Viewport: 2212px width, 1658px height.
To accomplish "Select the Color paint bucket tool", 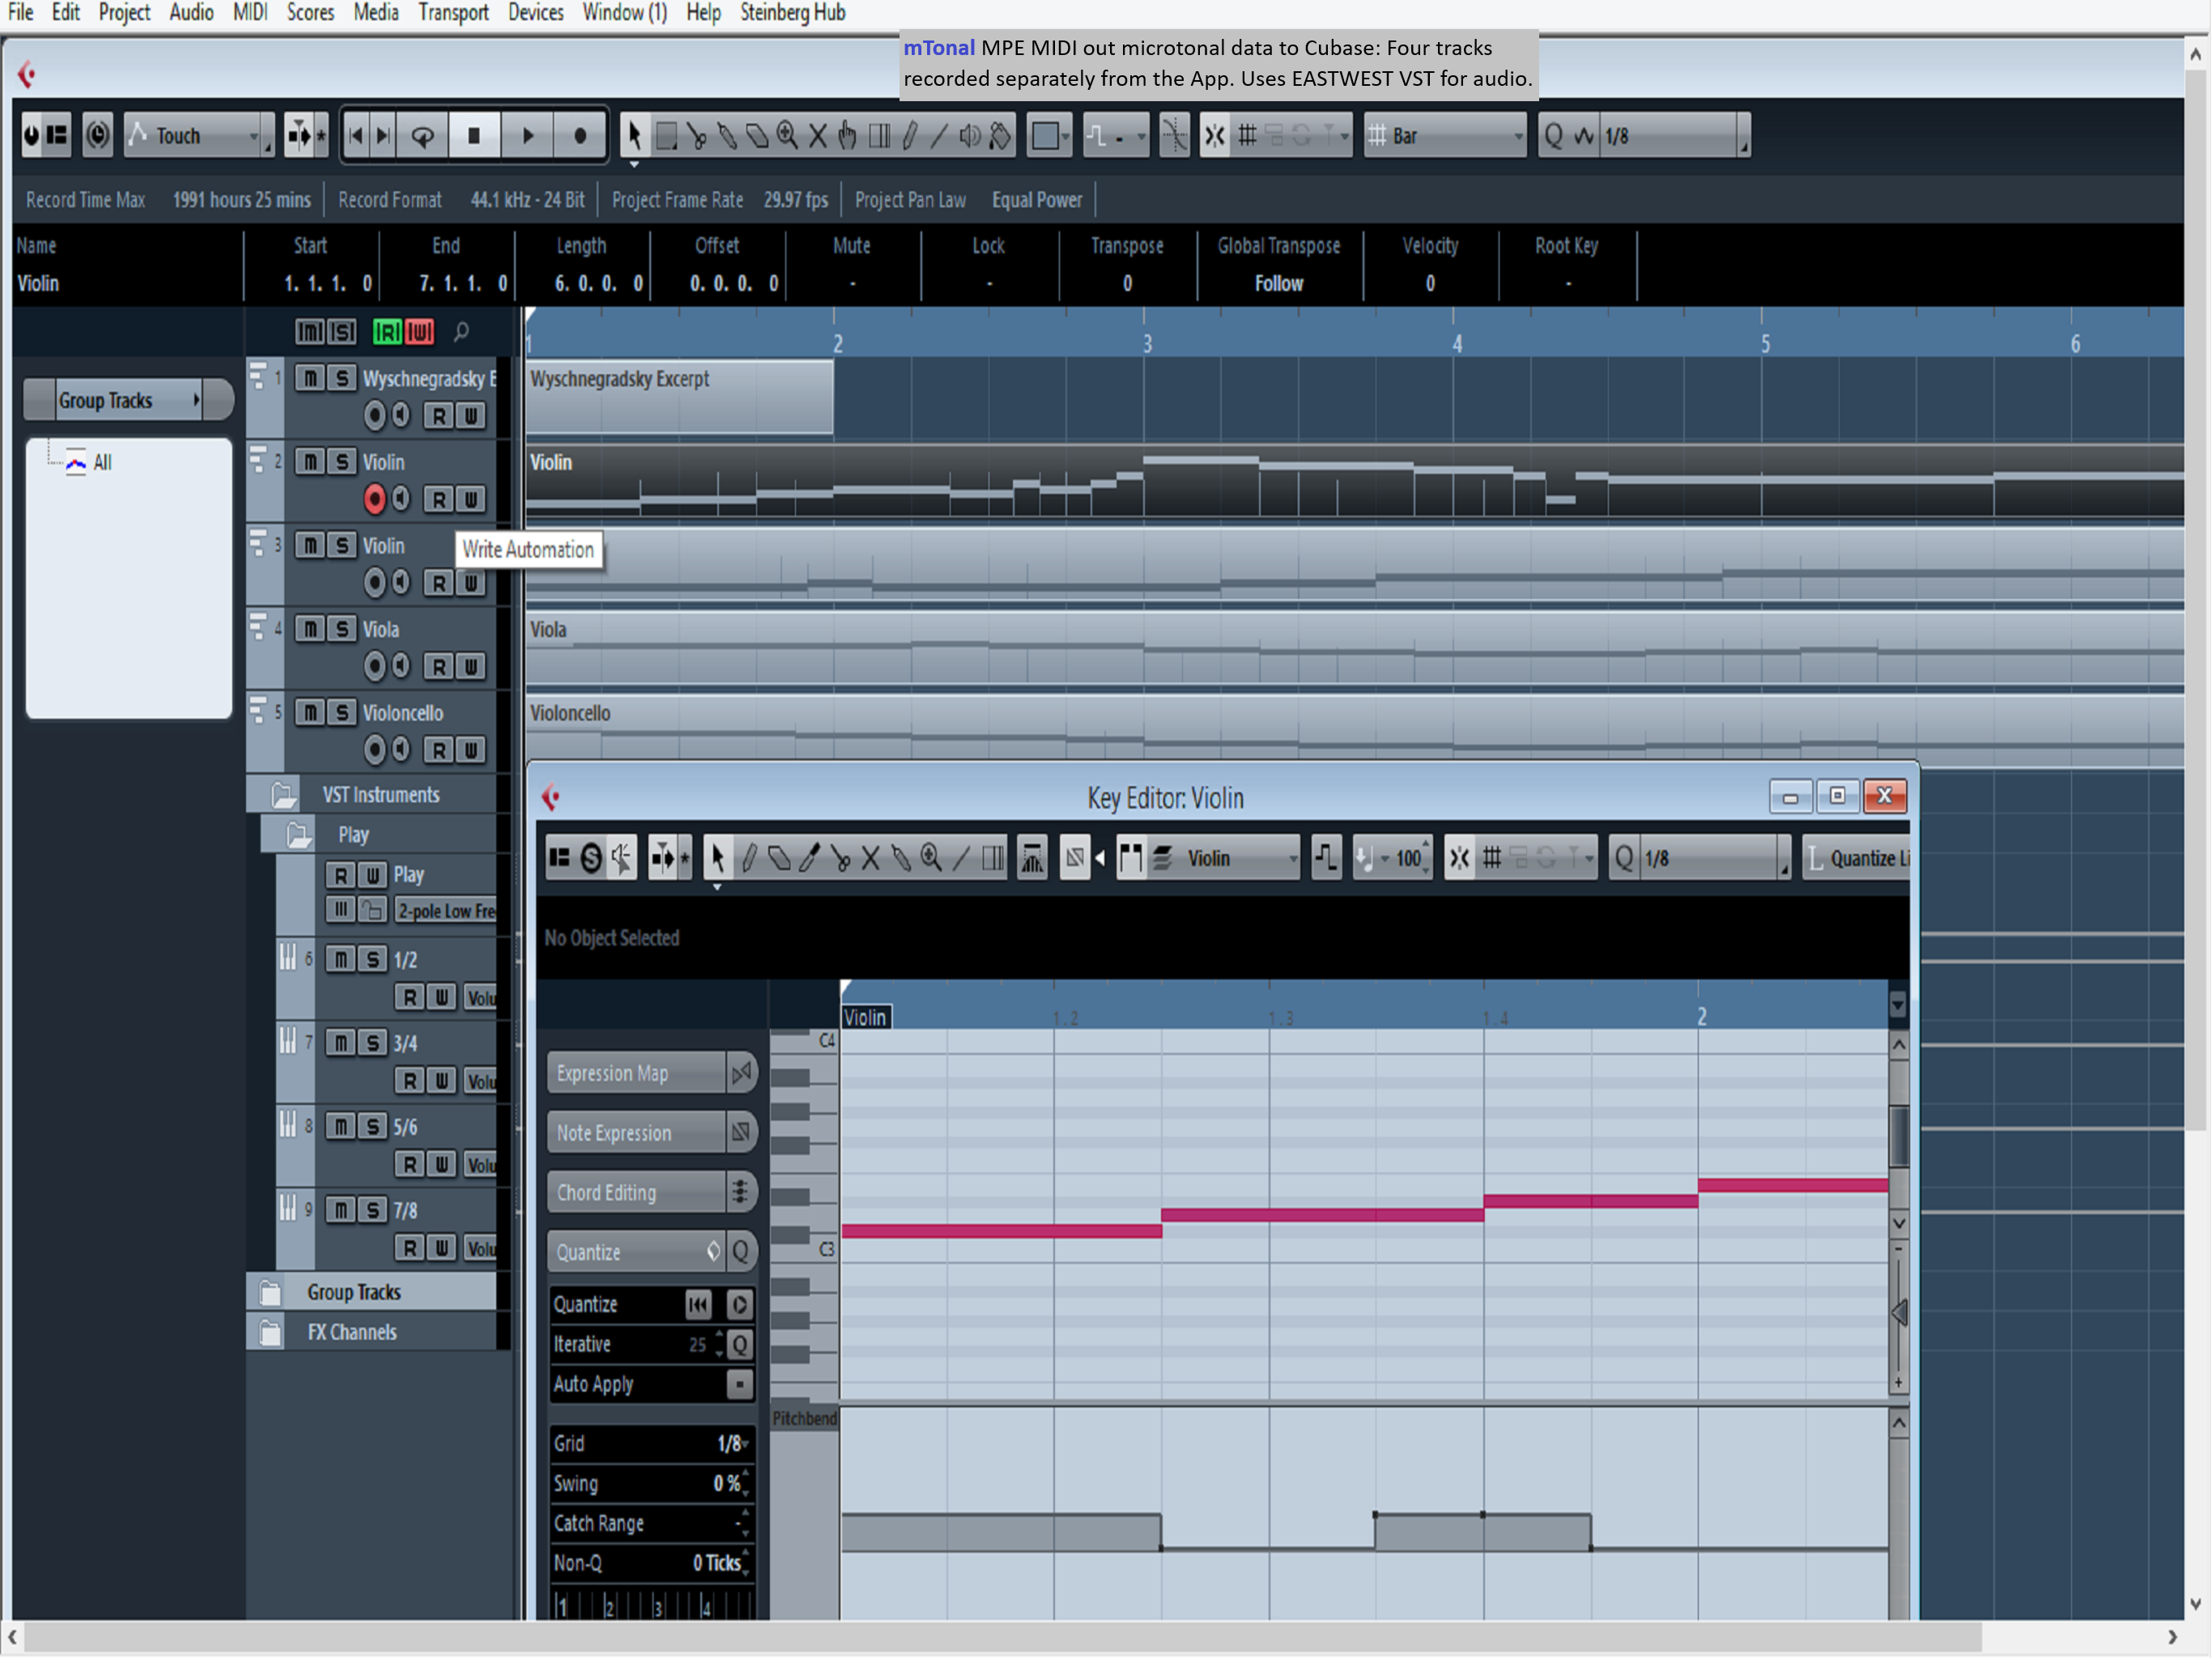I will click(x=1000, y=135).
